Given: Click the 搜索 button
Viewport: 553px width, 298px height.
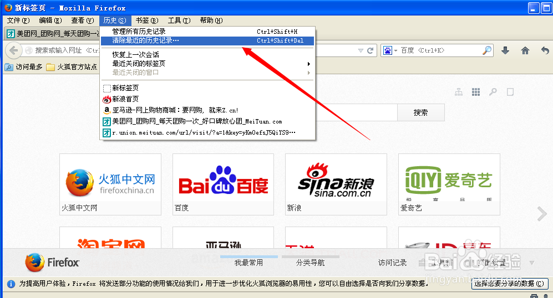Looking at the screenshot, I should point(421,112).
